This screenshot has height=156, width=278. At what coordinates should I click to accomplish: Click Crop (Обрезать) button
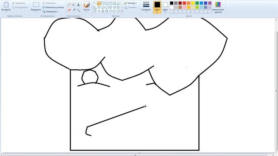(x=49, y=3)
